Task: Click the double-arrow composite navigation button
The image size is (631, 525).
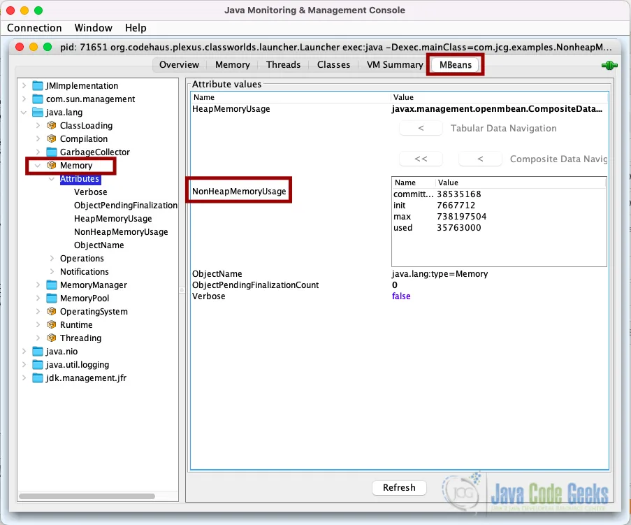Action: point(421,159)
